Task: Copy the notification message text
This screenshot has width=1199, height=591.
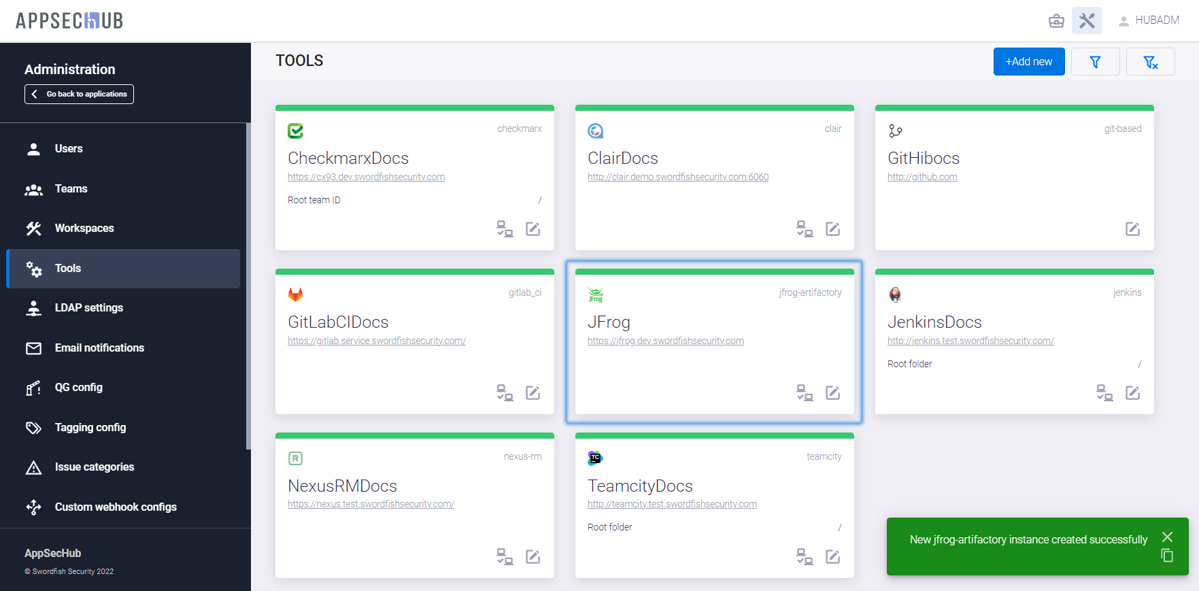Action: [1167, 556]
